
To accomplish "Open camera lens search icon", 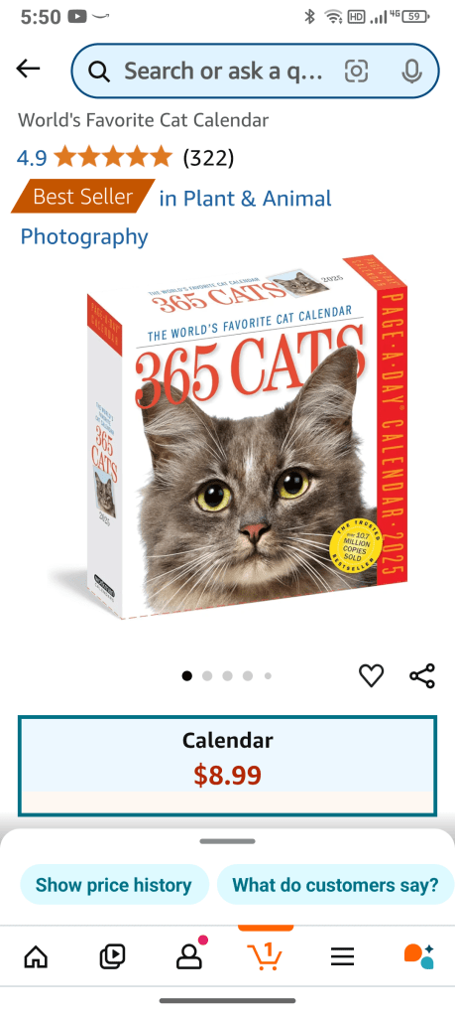I will point(356,71).
